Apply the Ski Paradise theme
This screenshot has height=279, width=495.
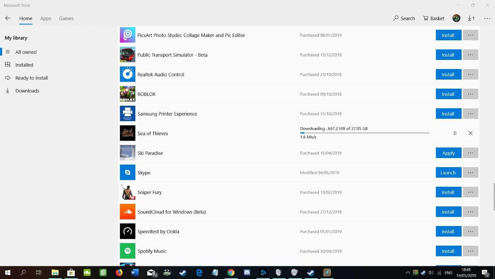point(448,153)
